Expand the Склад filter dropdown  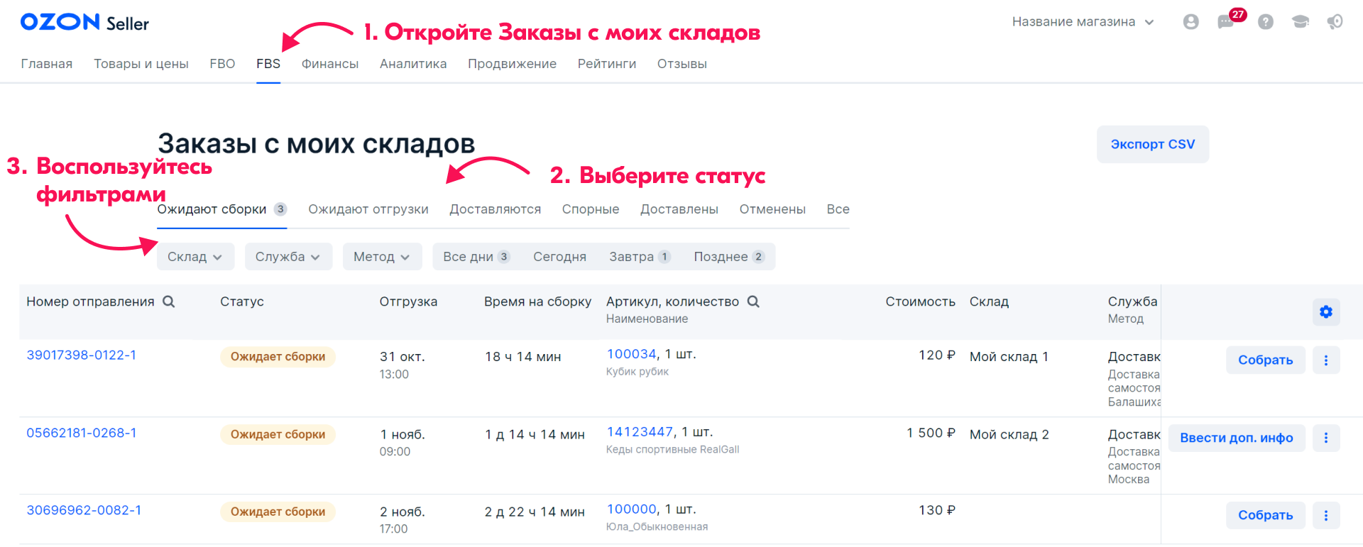pos(195,257)
